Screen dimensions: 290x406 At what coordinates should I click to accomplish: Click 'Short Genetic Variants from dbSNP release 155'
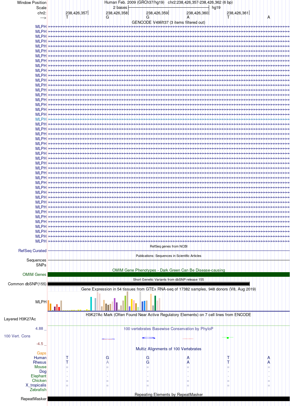click(x=169, y=280)
